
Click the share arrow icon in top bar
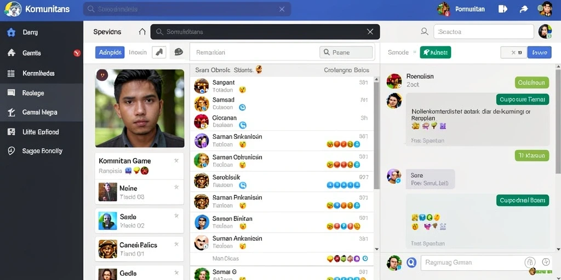click(x=523, y=9)
